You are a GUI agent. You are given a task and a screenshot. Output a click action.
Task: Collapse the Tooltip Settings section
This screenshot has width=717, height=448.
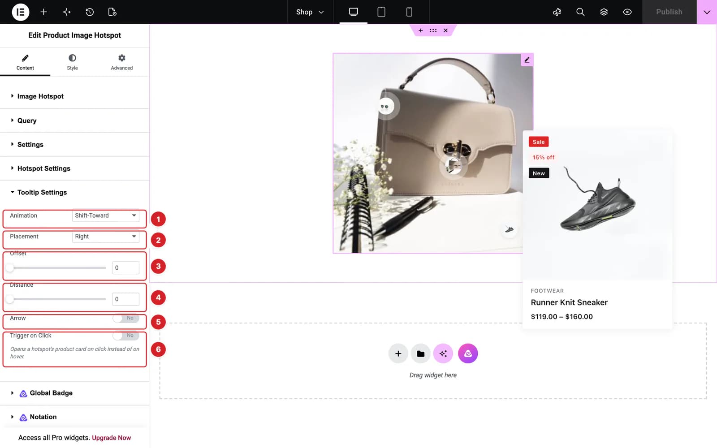click(74, 192)
